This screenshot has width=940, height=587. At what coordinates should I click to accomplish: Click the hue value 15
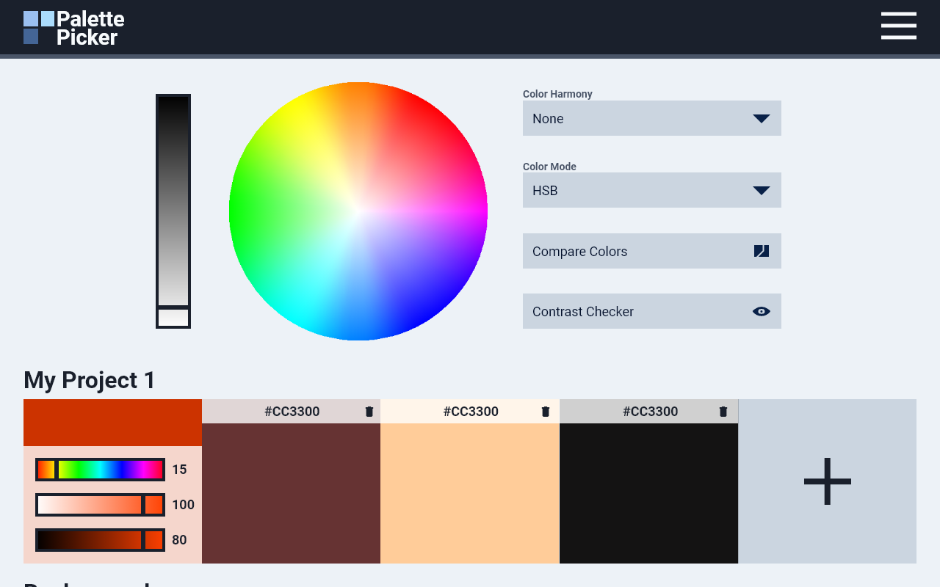tap(179, 470)
